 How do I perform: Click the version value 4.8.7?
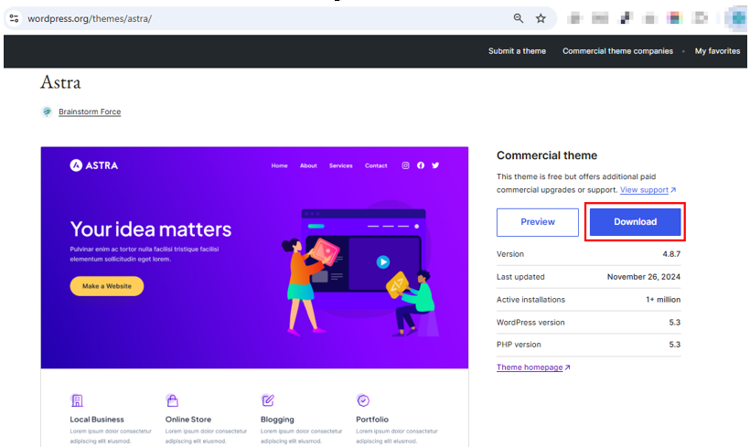[671, 254]
